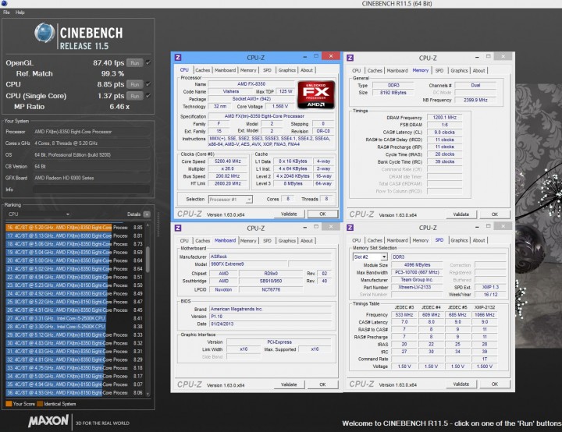Screen dimensions: 562x432
Task: Click the Details plus icon in Ranking
Action: (x=147, y=214)
